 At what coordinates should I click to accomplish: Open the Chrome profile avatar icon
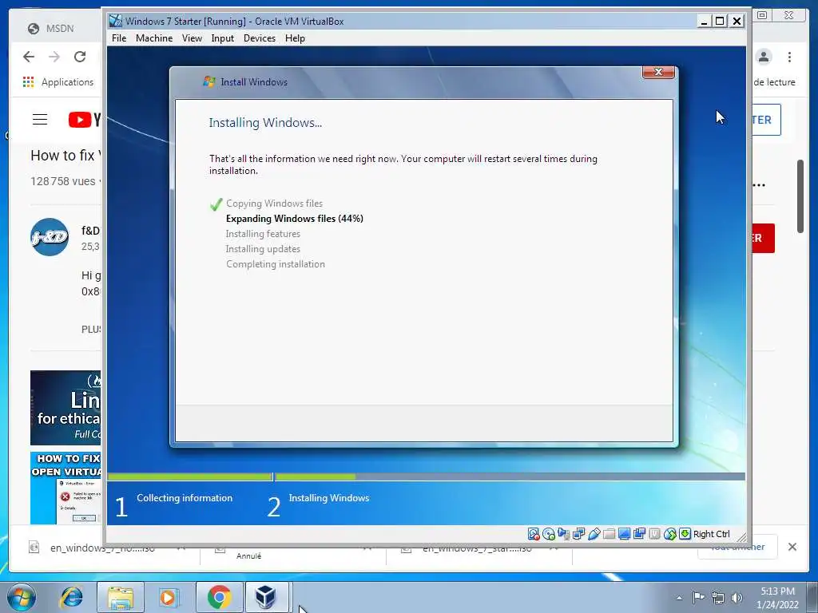point(764,57)
